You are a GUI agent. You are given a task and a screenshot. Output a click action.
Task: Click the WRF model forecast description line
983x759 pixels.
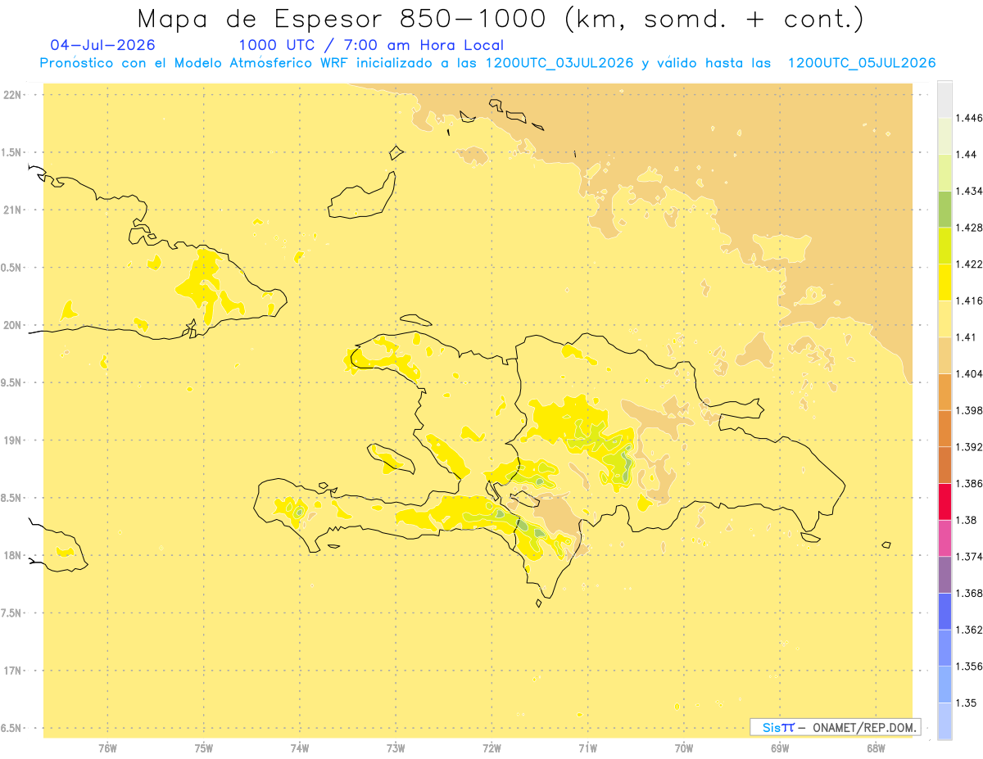(487, 63)
